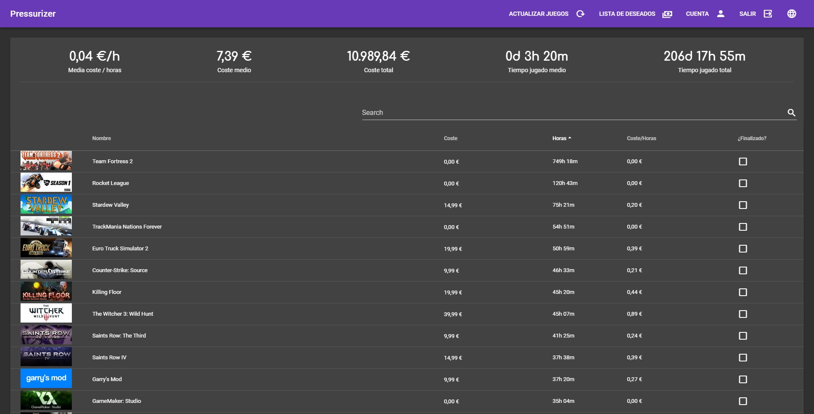The height and width of the screenshot is (414, 814).
Task: Mark Killing Floor as finished
Action: pos(743,292)
